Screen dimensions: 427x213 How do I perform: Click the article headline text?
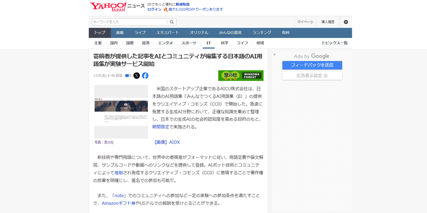(x=178, y=60)
